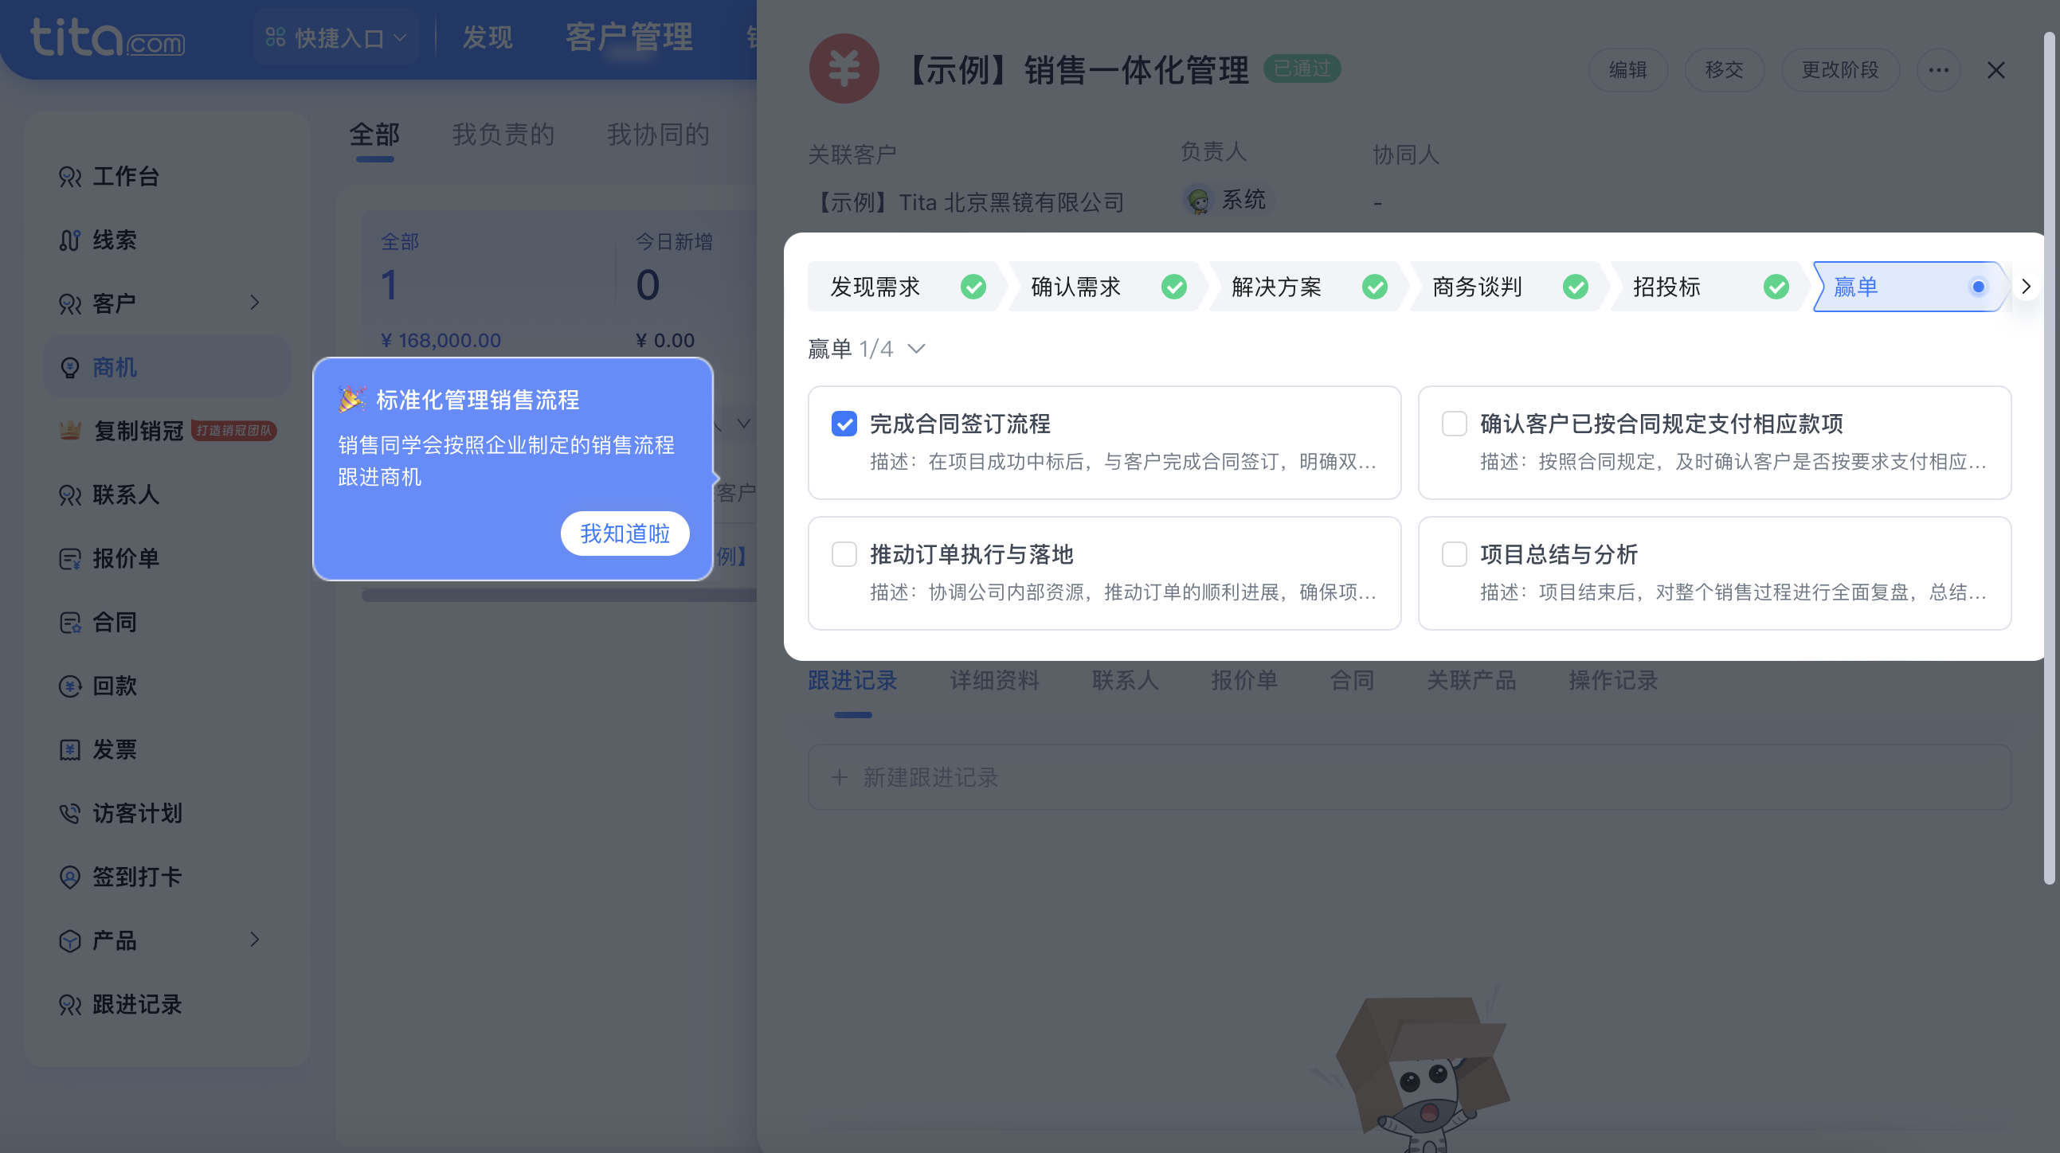The height and width of the screenshot is (1153, 2060).
Task: Expand the 产品 sidebar submenu arrow
Action: 254,940
